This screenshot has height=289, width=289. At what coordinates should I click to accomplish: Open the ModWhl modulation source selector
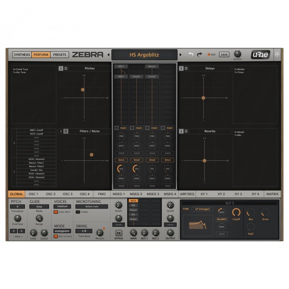click(x=222, y=219)
